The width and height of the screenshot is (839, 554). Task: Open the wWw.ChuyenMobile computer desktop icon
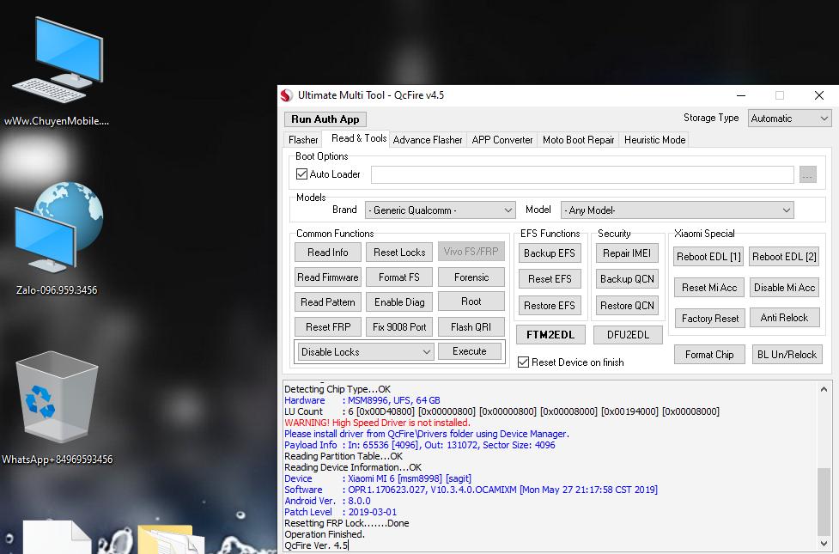[58, 71]
